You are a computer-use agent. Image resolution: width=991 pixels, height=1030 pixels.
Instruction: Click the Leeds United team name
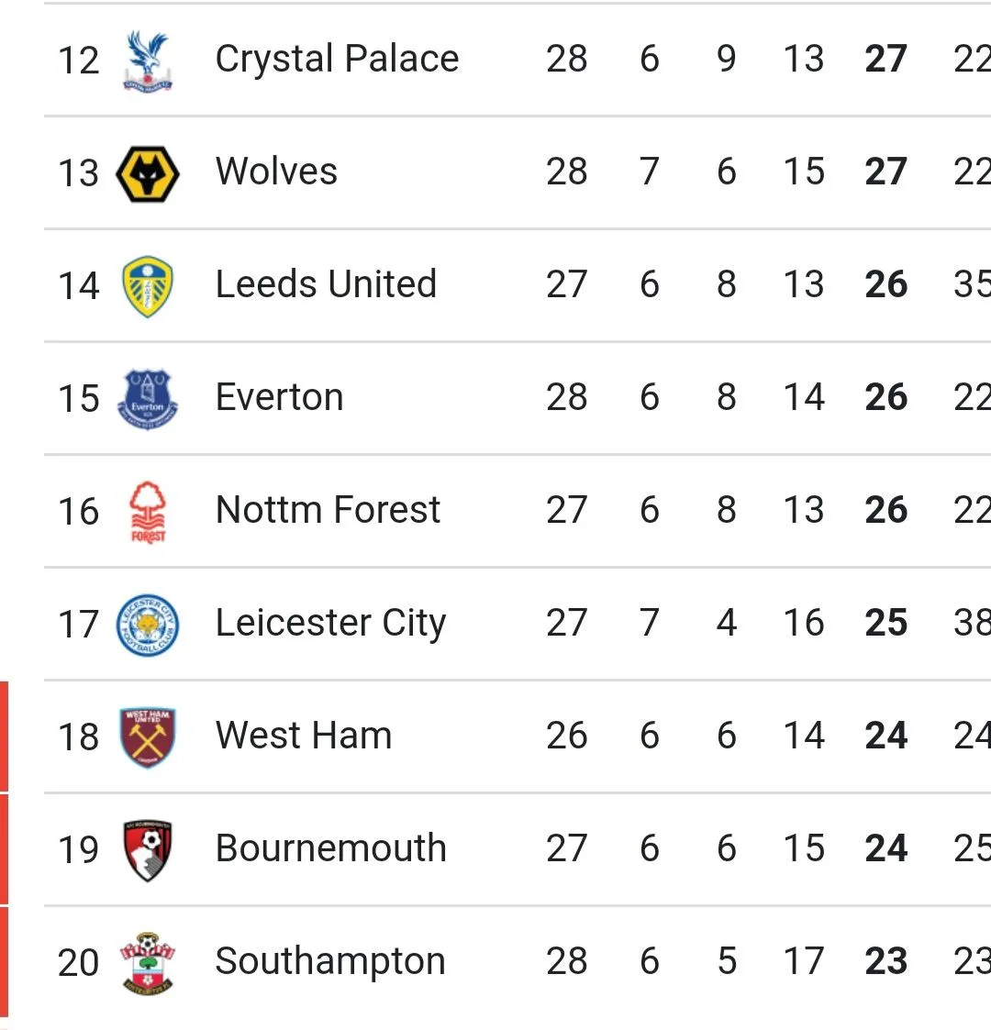coord(326,285)
